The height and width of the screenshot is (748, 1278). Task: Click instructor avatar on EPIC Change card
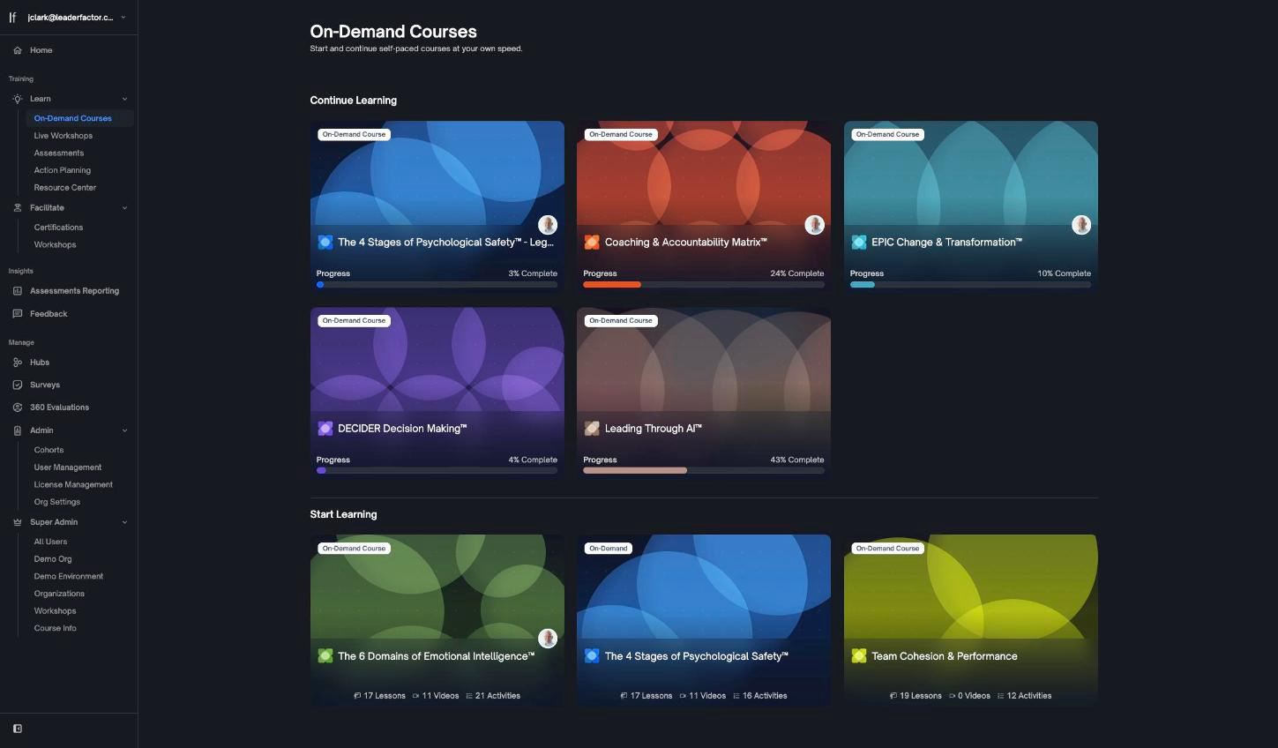[x=1081, y=225]
